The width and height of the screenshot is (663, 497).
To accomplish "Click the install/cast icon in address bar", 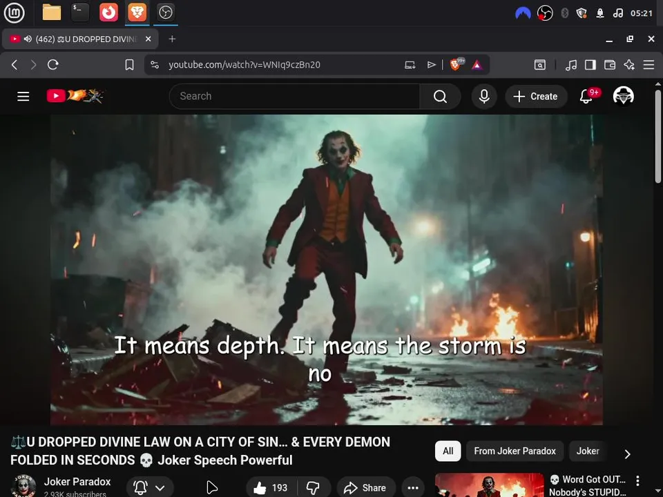I will pos(410,65).
